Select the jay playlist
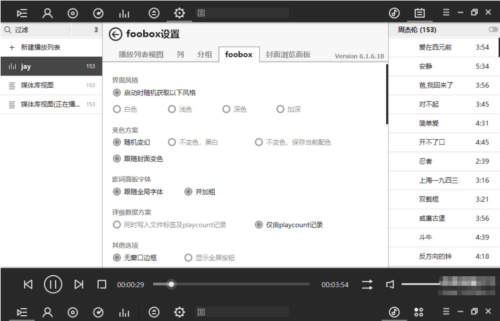The height and width of the screenshot is (321, 500). (x=51, y=66)
